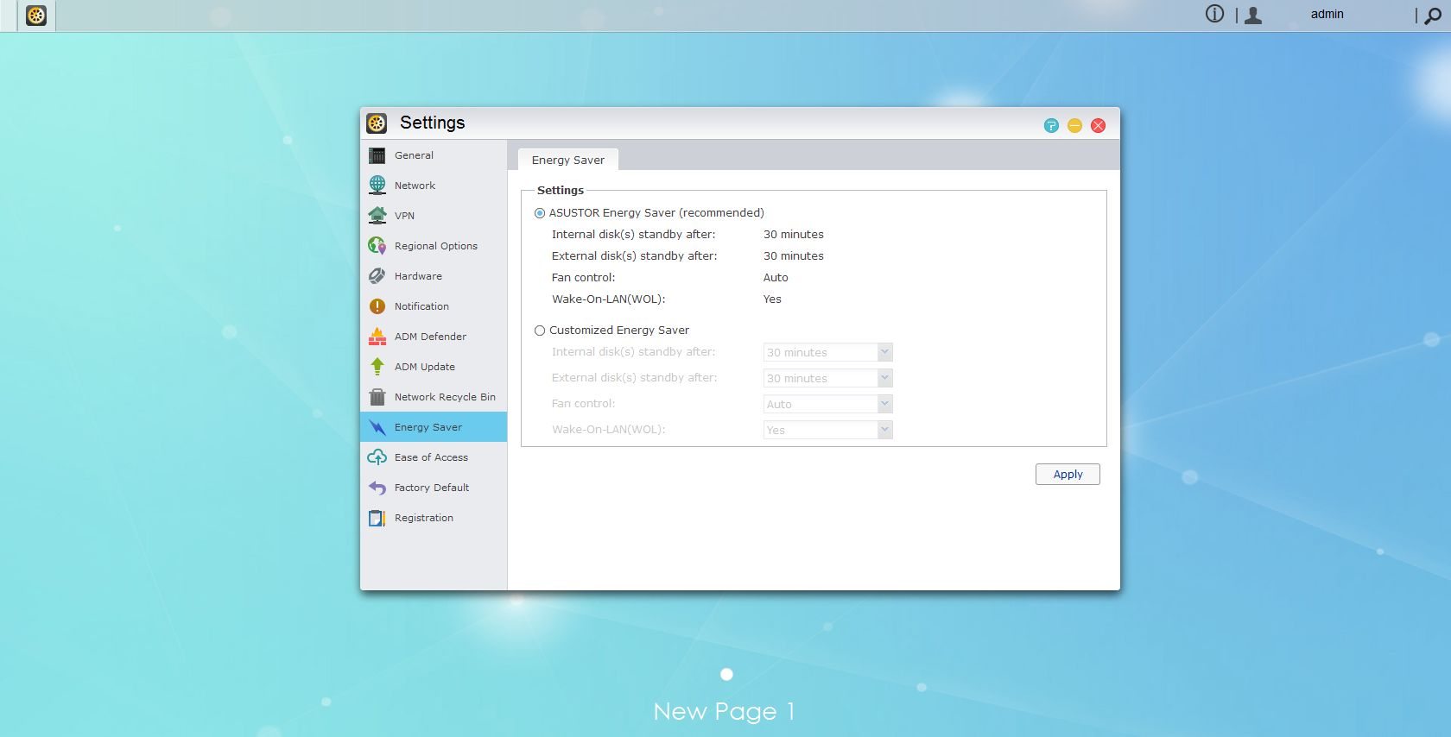Click the ADM Update arrow icon
This screenshot has width=1451, height=737.
tap(377, 367)
